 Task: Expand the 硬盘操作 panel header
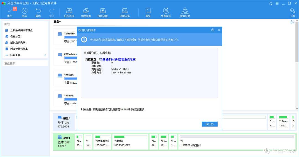pos(25,63)
